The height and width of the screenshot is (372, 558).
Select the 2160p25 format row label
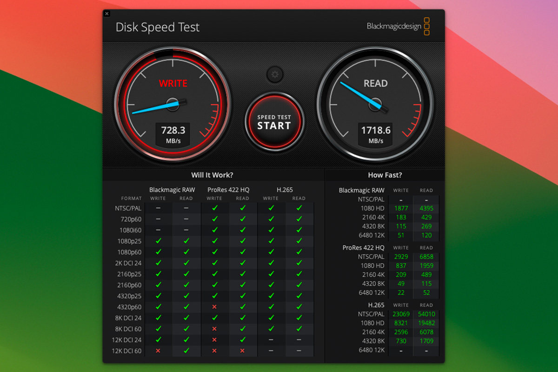[x=130, y=274]
